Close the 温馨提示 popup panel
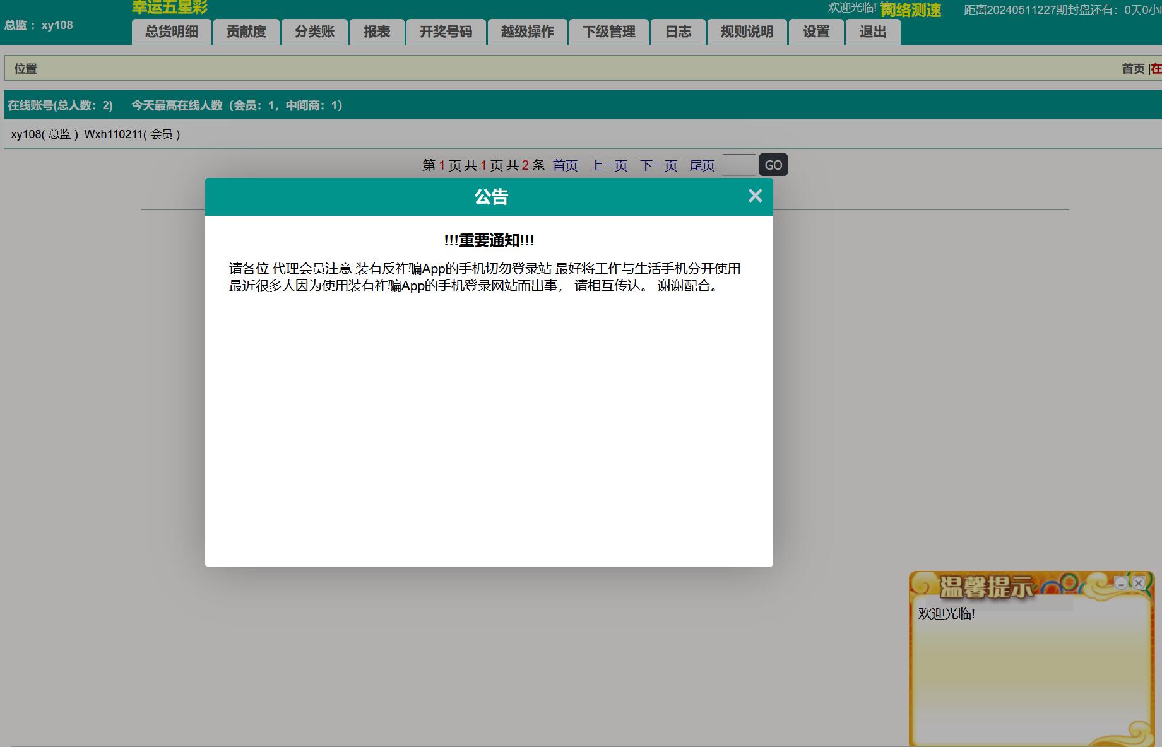 point(1139,583)
